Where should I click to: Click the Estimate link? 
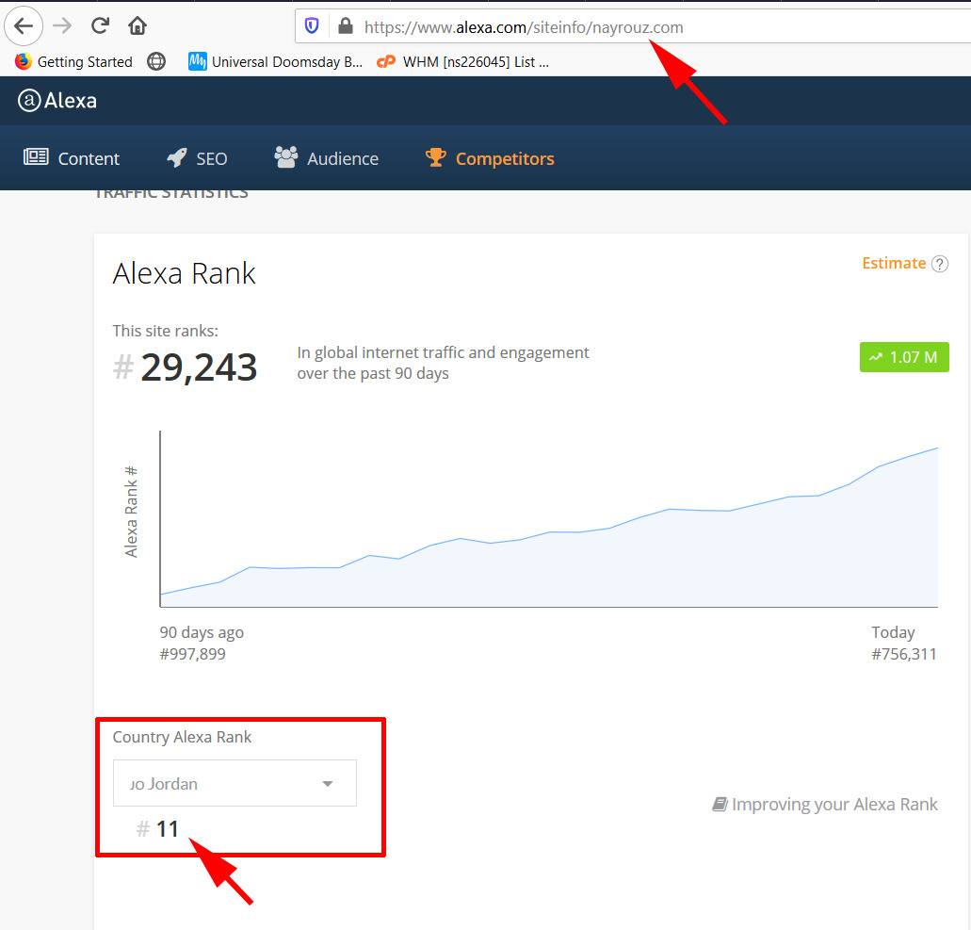893,263
